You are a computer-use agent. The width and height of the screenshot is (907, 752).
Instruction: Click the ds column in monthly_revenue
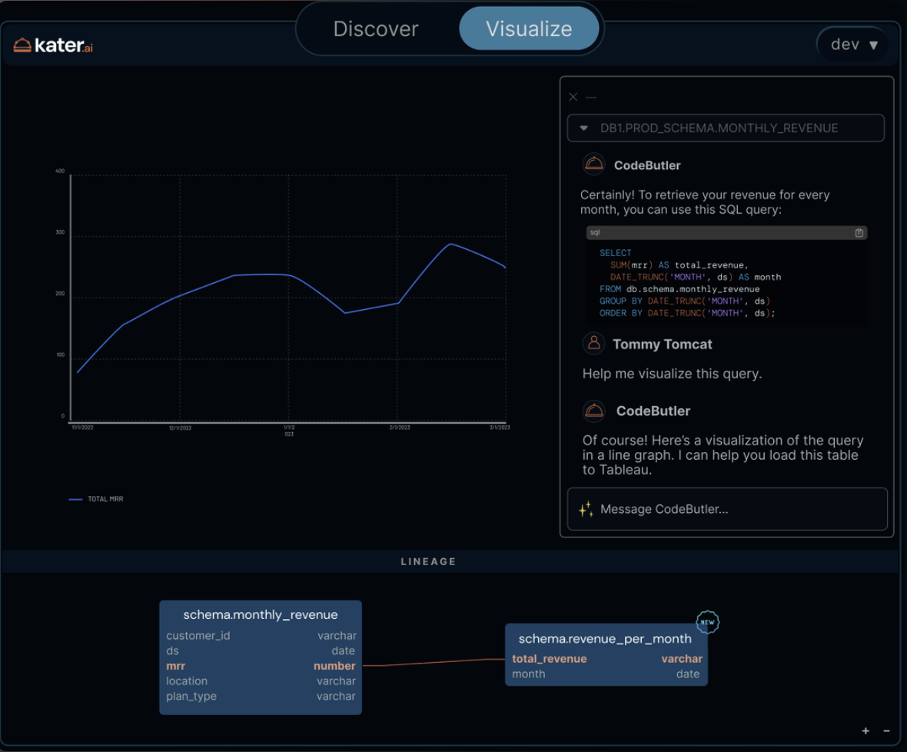(261, 651)
